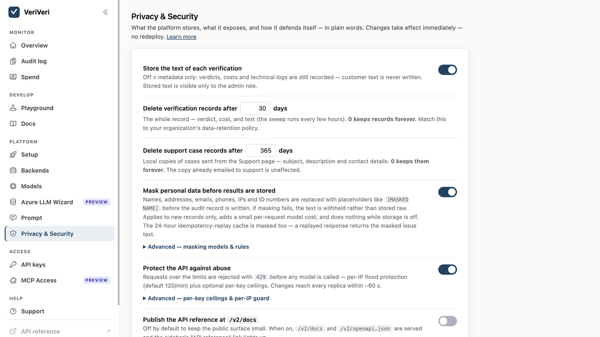Enable Publish the API reference toggle
Screen dimensions: 600x337
pyautogui.click(x=448, y=321)
